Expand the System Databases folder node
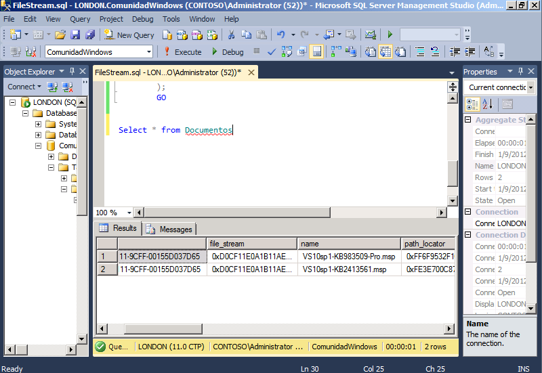This screenshot has width=542, height=373. click(x=38, y=124)
